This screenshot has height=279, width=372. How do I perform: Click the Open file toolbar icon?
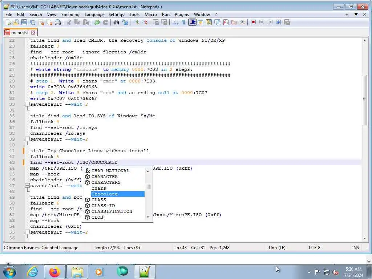click(x=16, y=22)
